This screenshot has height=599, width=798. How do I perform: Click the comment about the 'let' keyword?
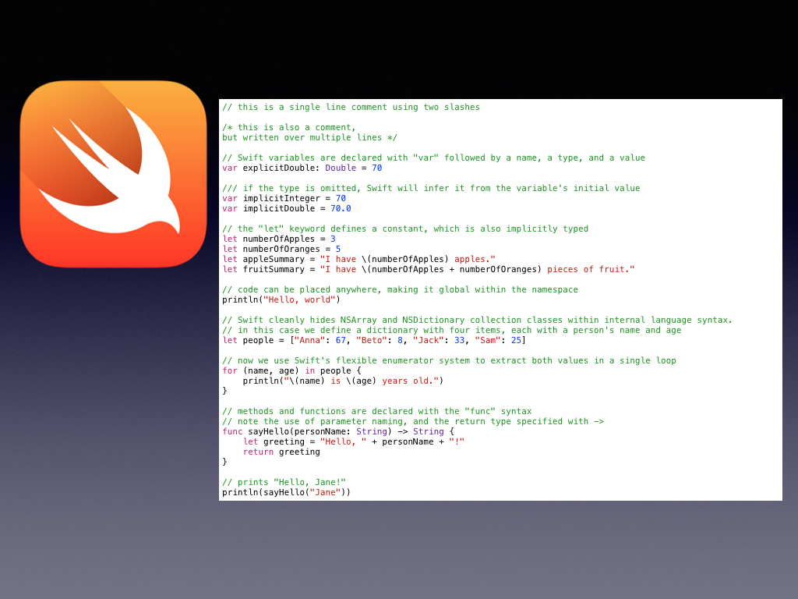click(x=405, y=229)
